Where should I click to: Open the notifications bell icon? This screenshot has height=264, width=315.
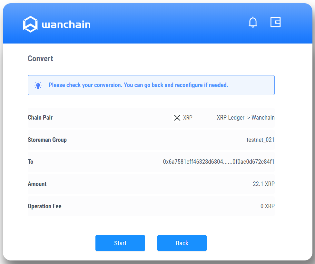253,22
